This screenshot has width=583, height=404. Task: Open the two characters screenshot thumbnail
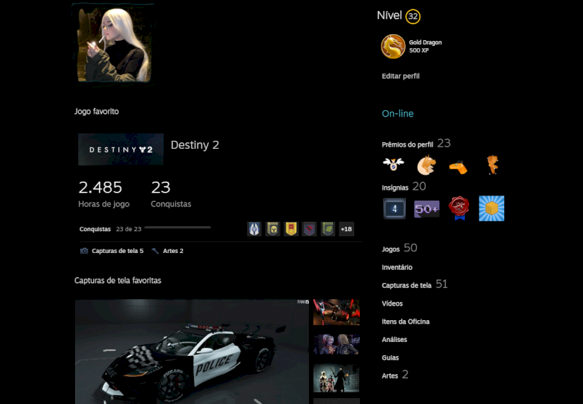[337, 344]
